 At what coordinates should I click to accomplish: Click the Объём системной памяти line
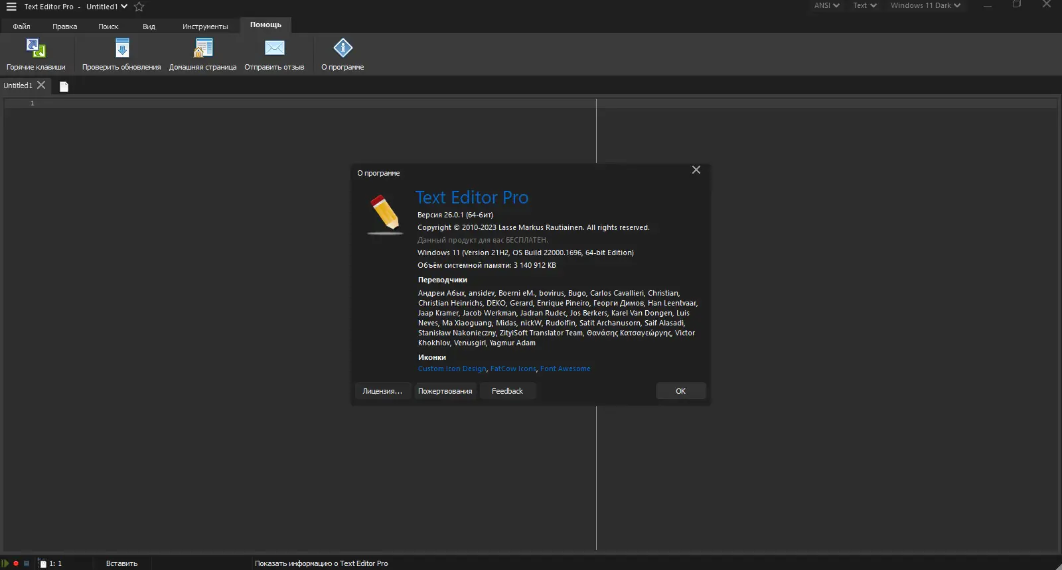tap(487, 265)
